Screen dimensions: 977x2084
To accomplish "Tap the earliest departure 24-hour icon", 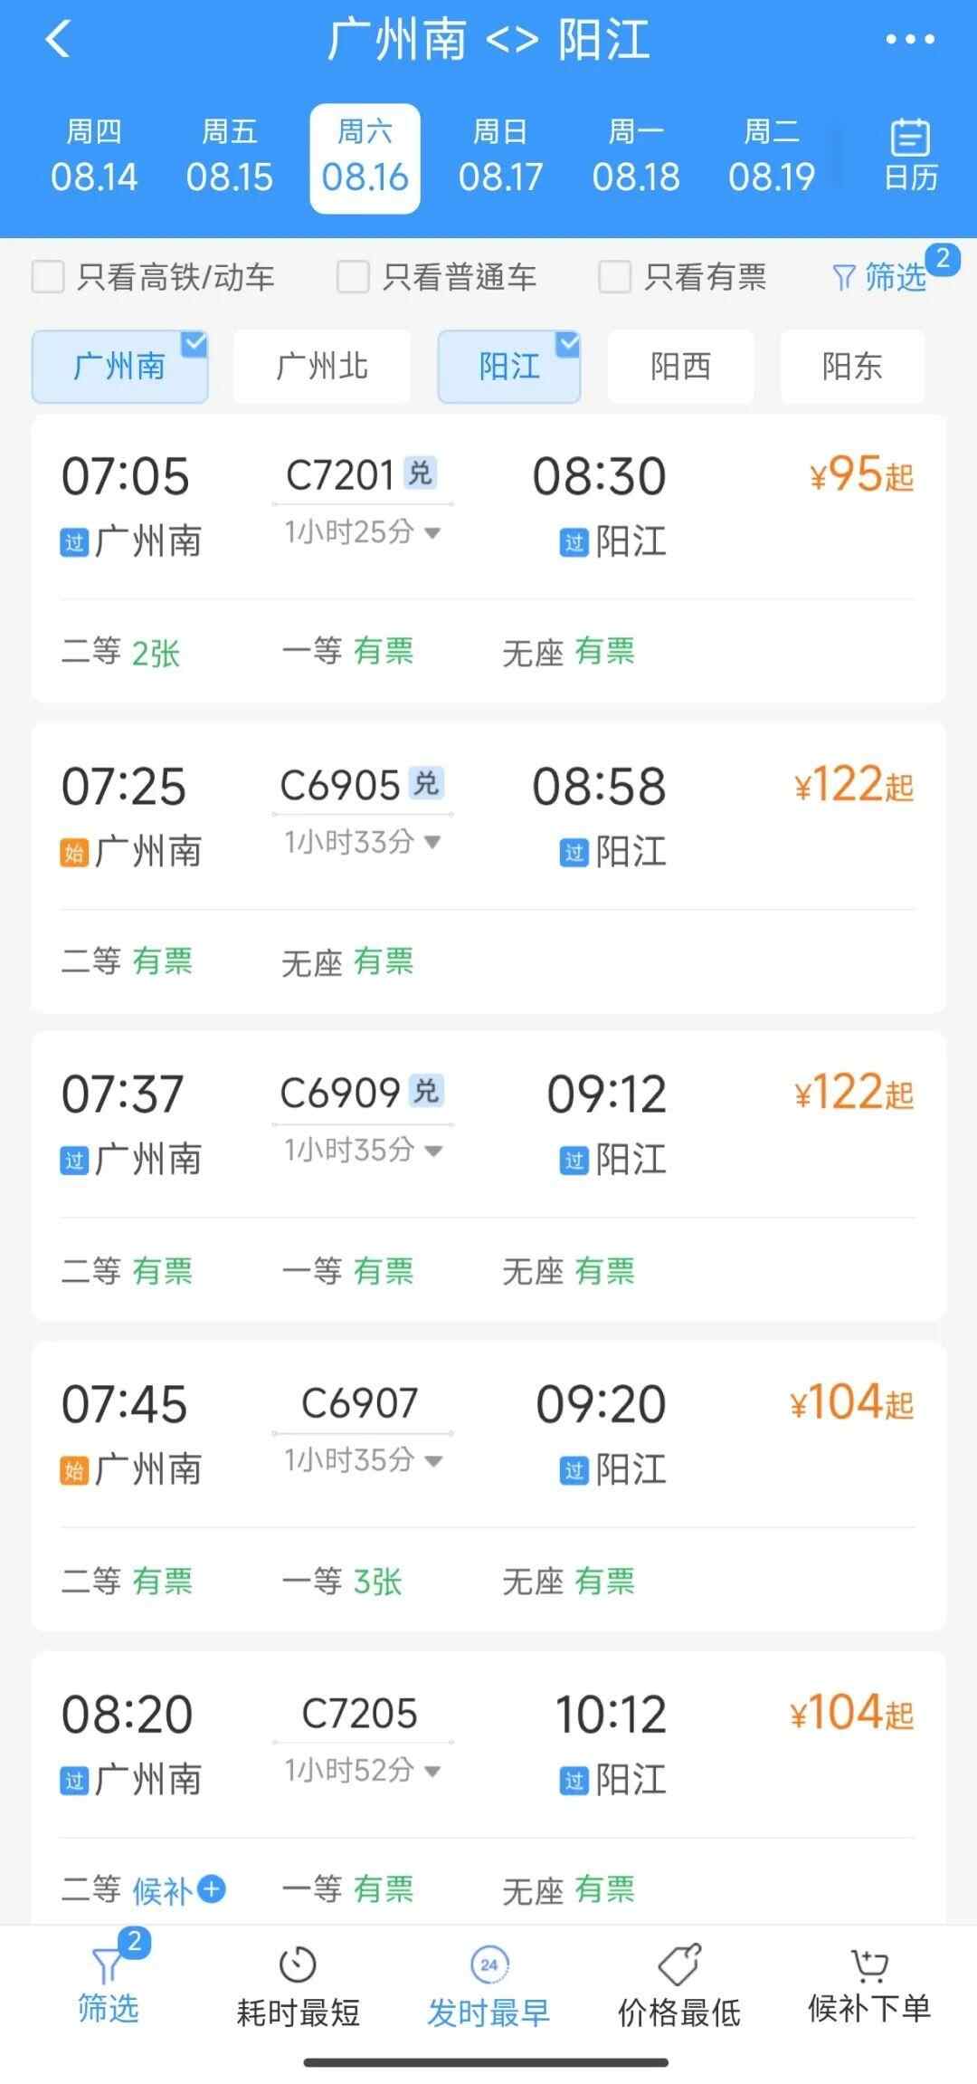I will [489, 1965].
